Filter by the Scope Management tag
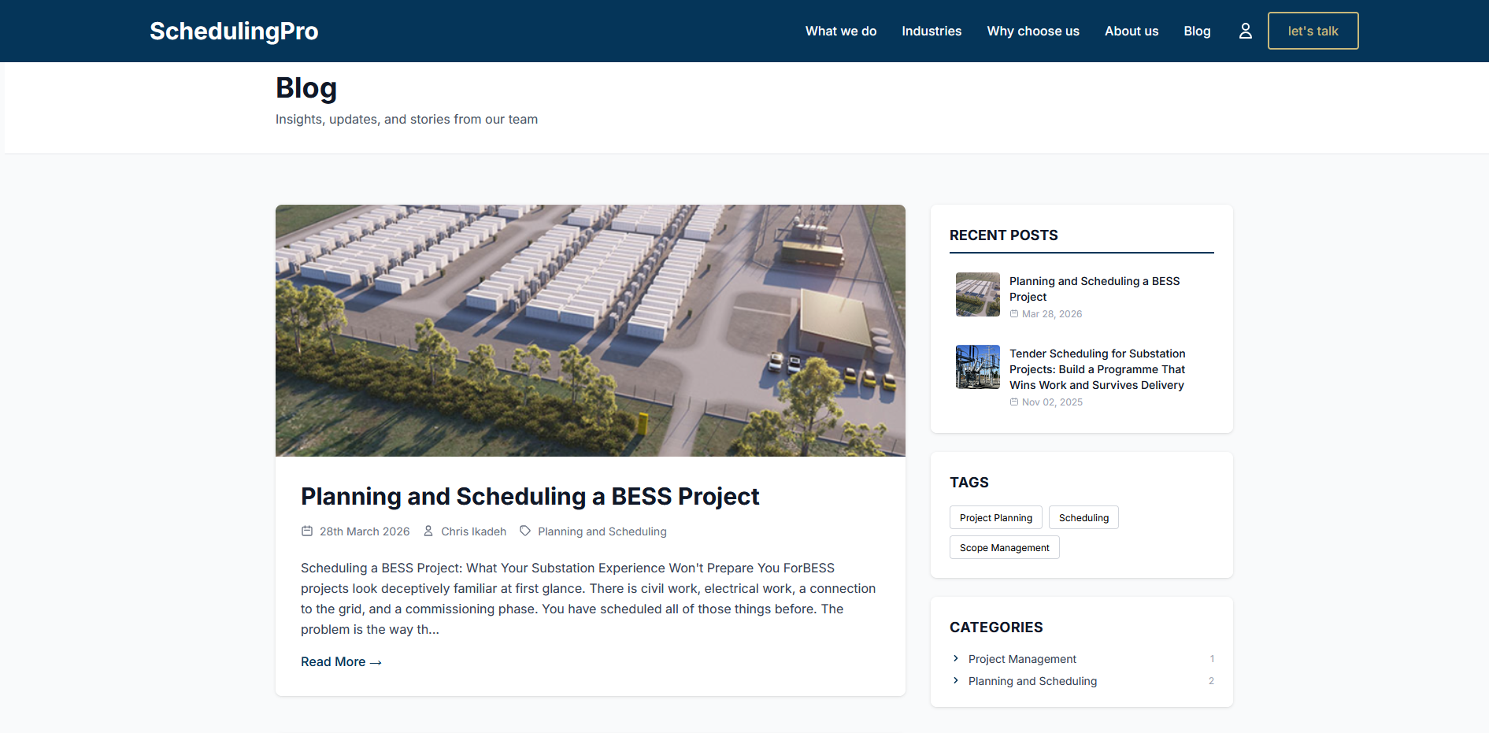Viewport: 1489px width, 733px height. coord(1004,548)
